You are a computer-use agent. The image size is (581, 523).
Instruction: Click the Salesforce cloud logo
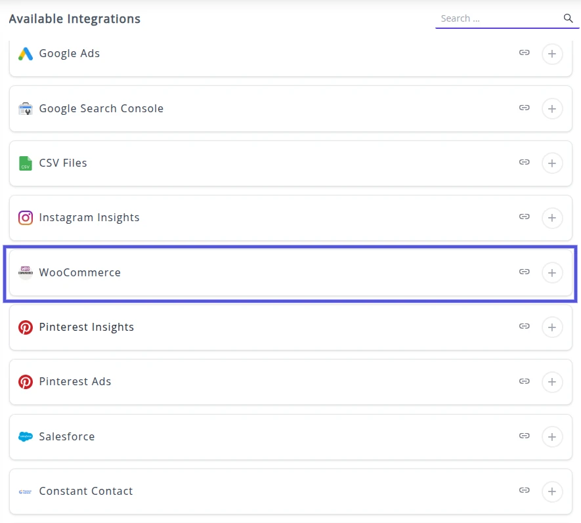point(26,436)
